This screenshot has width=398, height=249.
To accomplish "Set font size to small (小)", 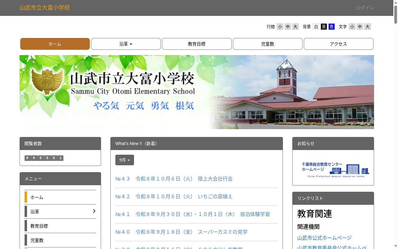I will [352, 27].
